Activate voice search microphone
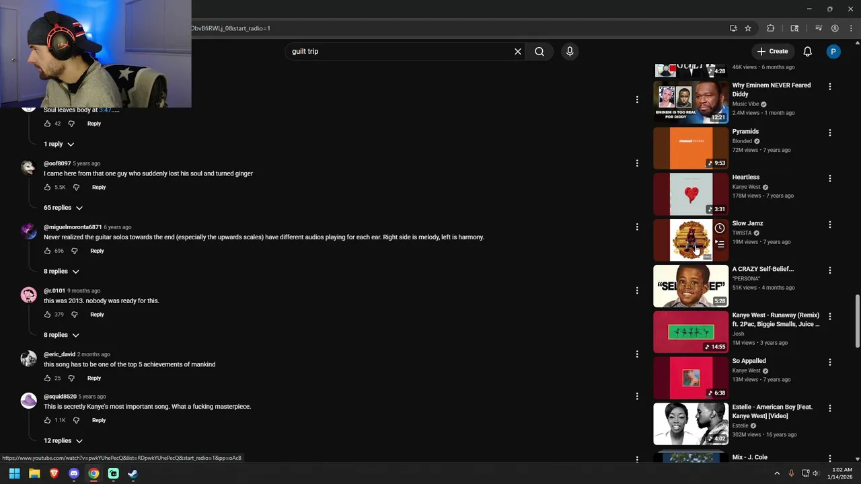861x484 pixels. click(x=570, y=52)
